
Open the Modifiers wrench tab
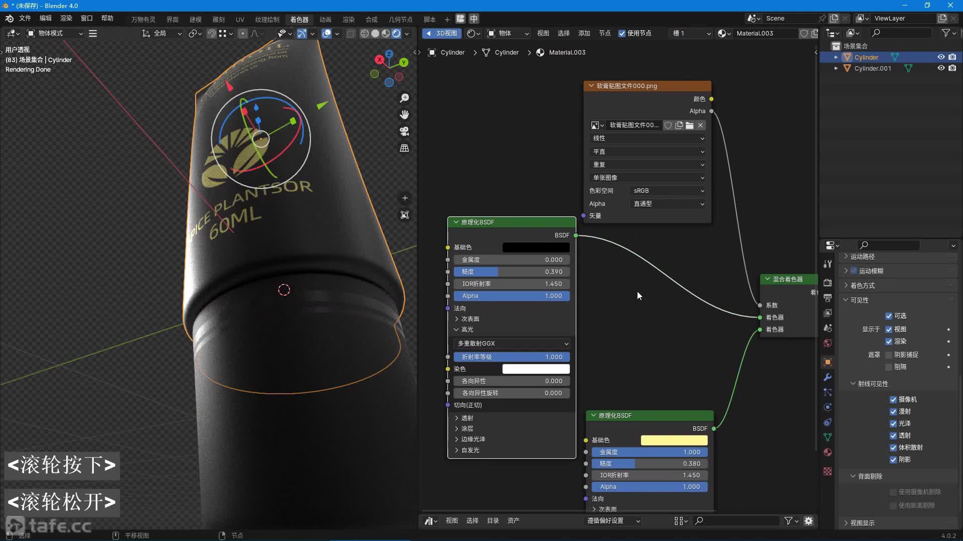pyautogui.click(x=828, y=377)
